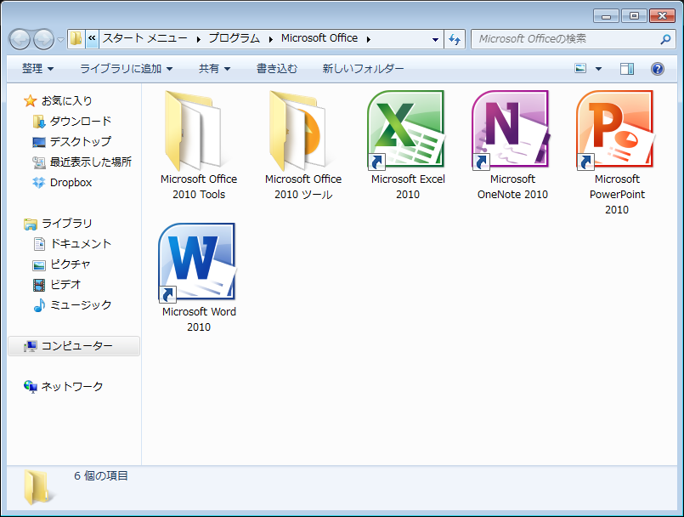Click the ライブラリ heading label
The width and height of the screenshot is (684, 517).
pos(67,224)
